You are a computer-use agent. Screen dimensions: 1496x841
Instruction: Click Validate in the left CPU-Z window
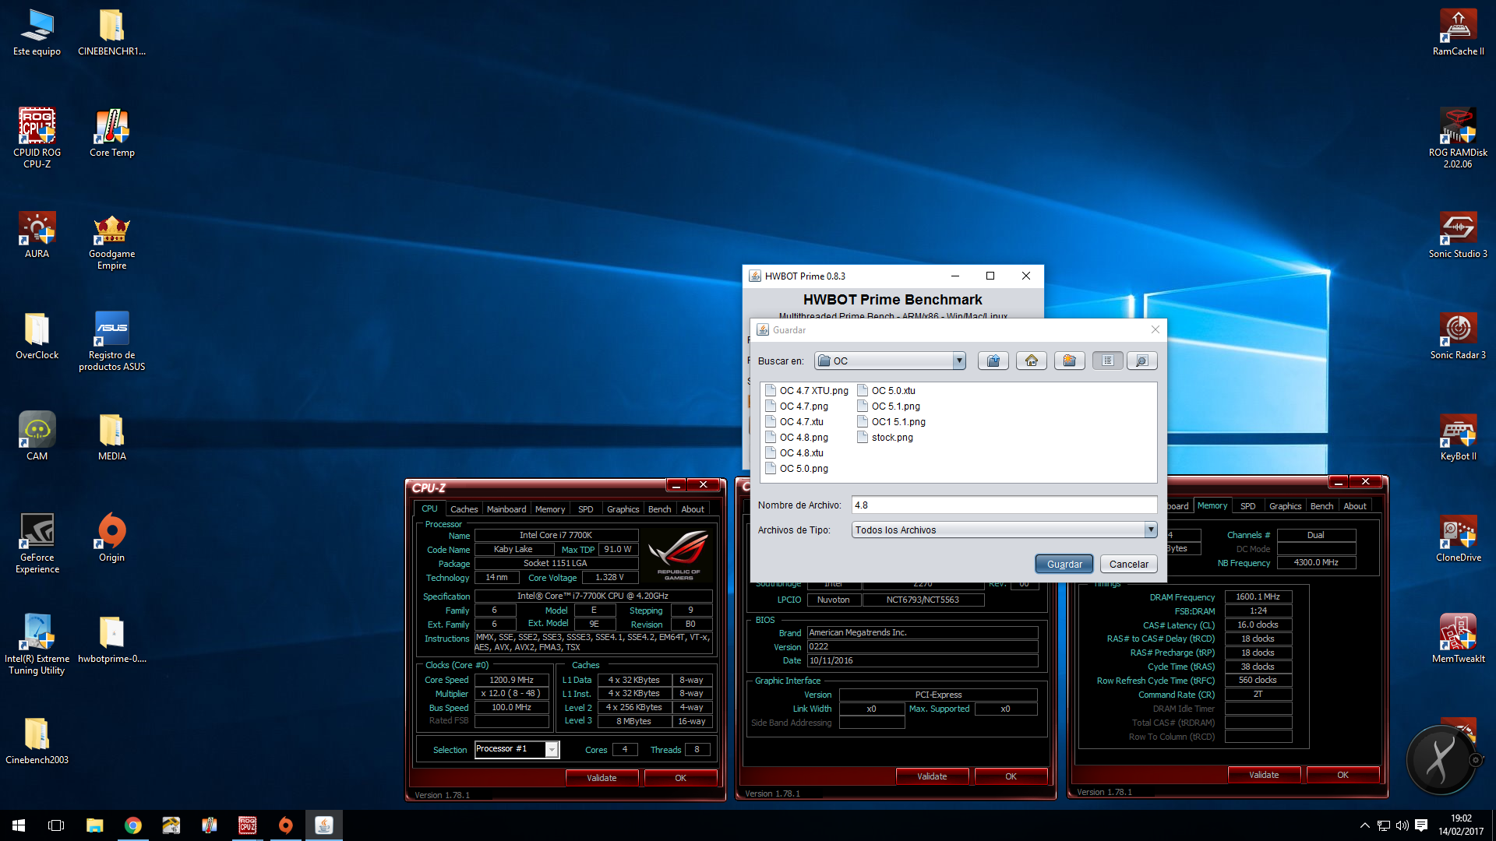pos(602,778)
